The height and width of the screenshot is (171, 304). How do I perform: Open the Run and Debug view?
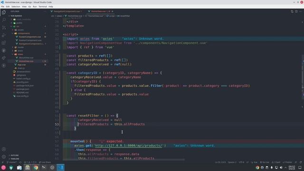[4, 35]
